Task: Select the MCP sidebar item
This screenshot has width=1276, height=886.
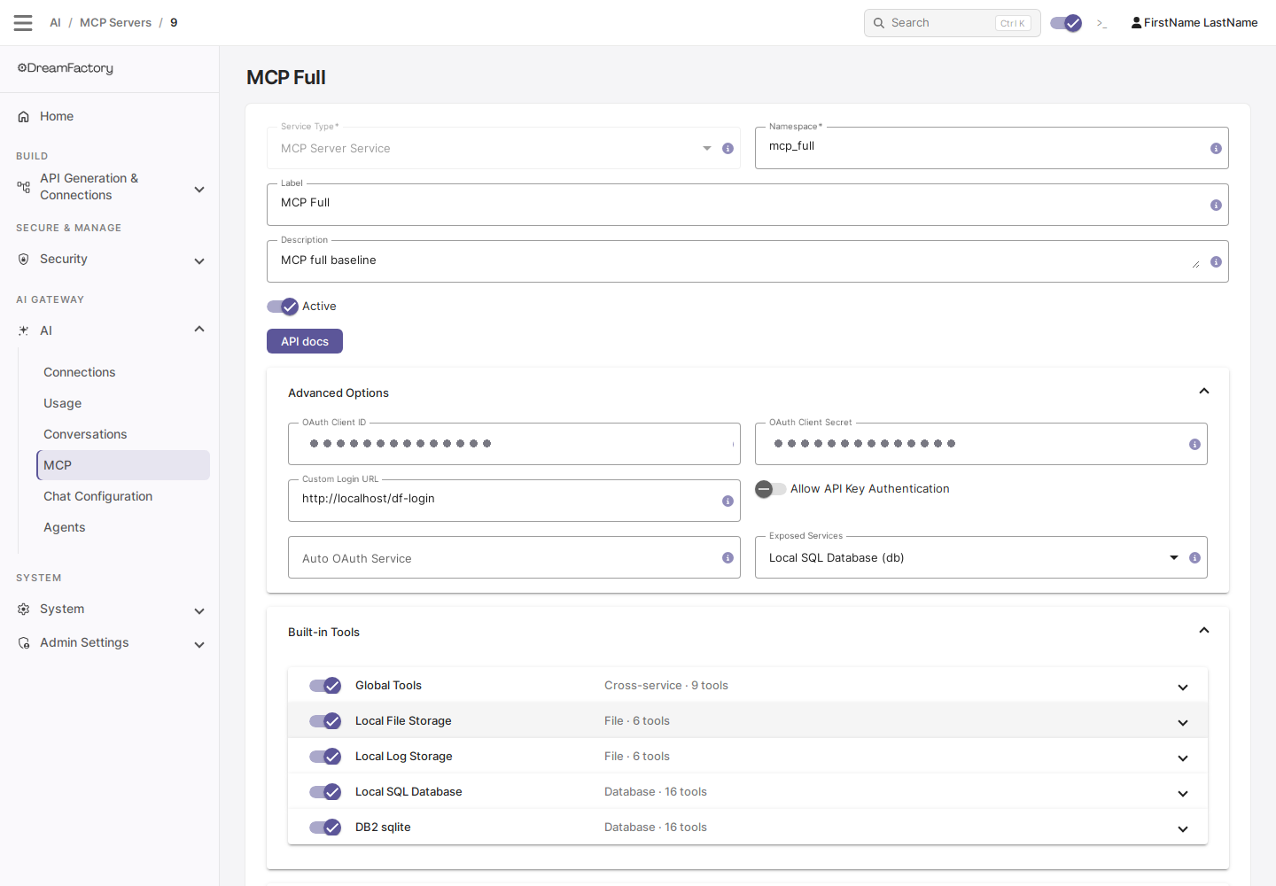Action: pos(123,465)
